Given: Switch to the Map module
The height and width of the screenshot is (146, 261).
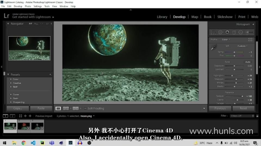Looking at the screenshot, I should 195,17.
